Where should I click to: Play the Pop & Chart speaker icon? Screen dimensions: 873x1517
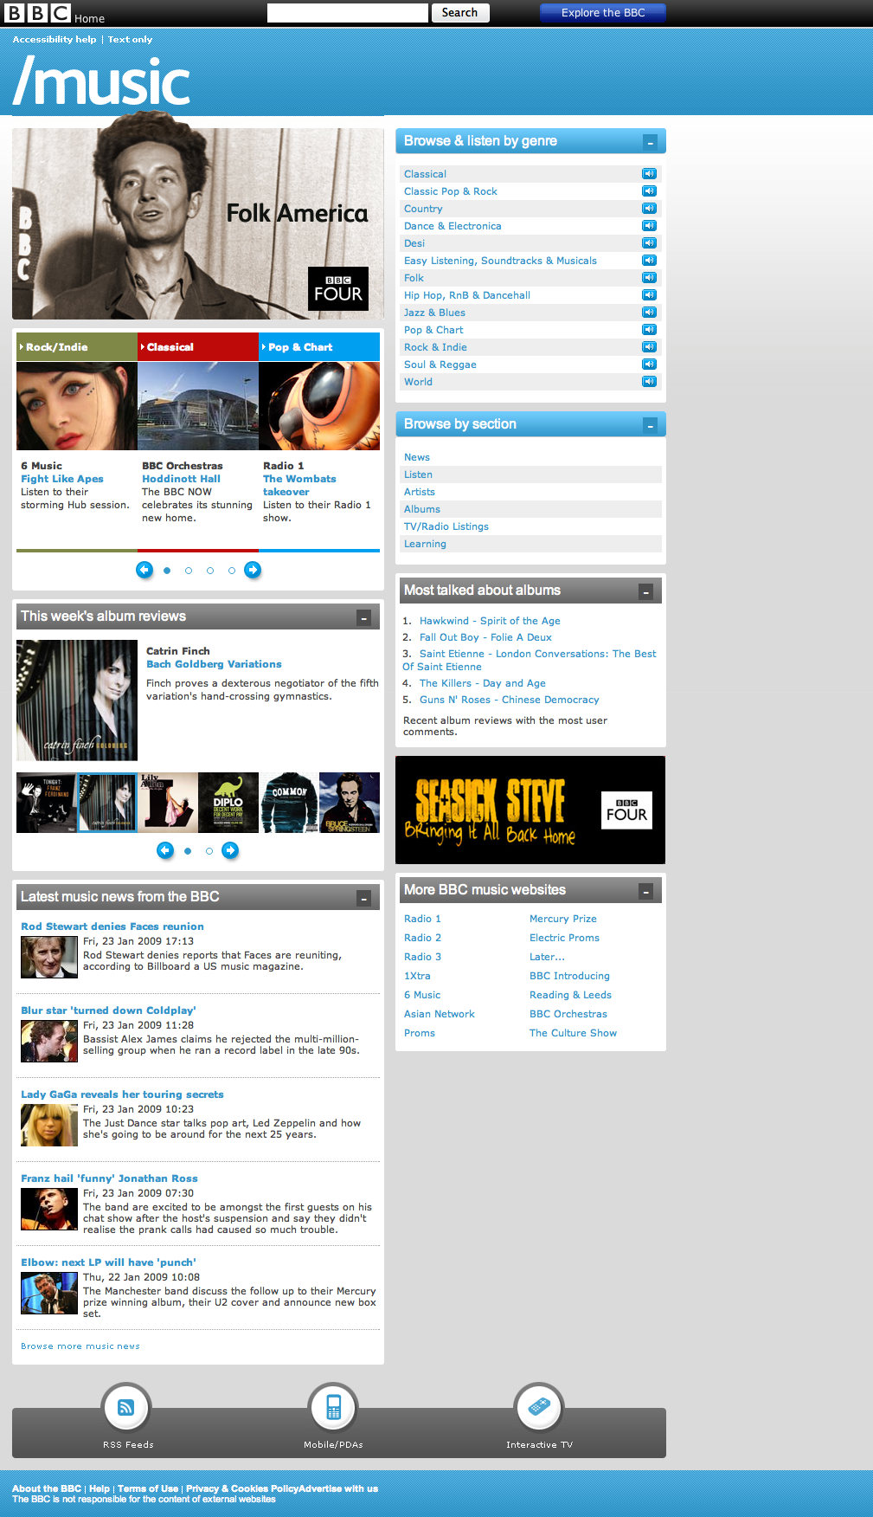649,330
